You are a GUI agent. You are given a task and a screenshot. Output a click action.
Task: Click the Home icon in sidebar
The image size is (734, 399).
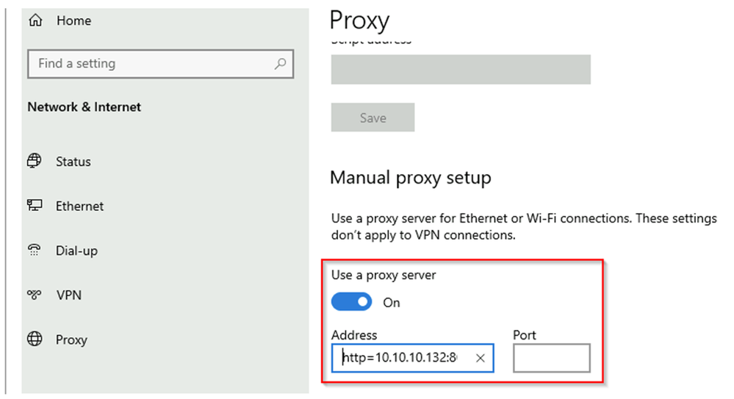35,20
